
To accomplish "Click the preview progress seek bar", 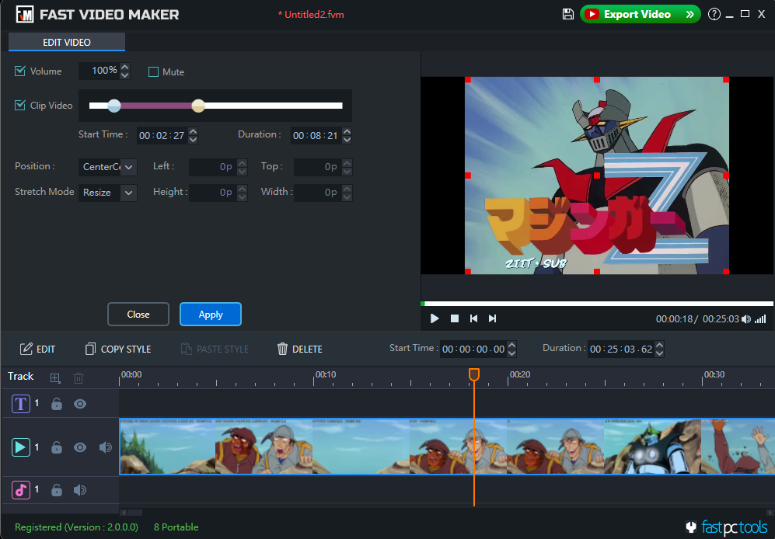I will (597, 304).
